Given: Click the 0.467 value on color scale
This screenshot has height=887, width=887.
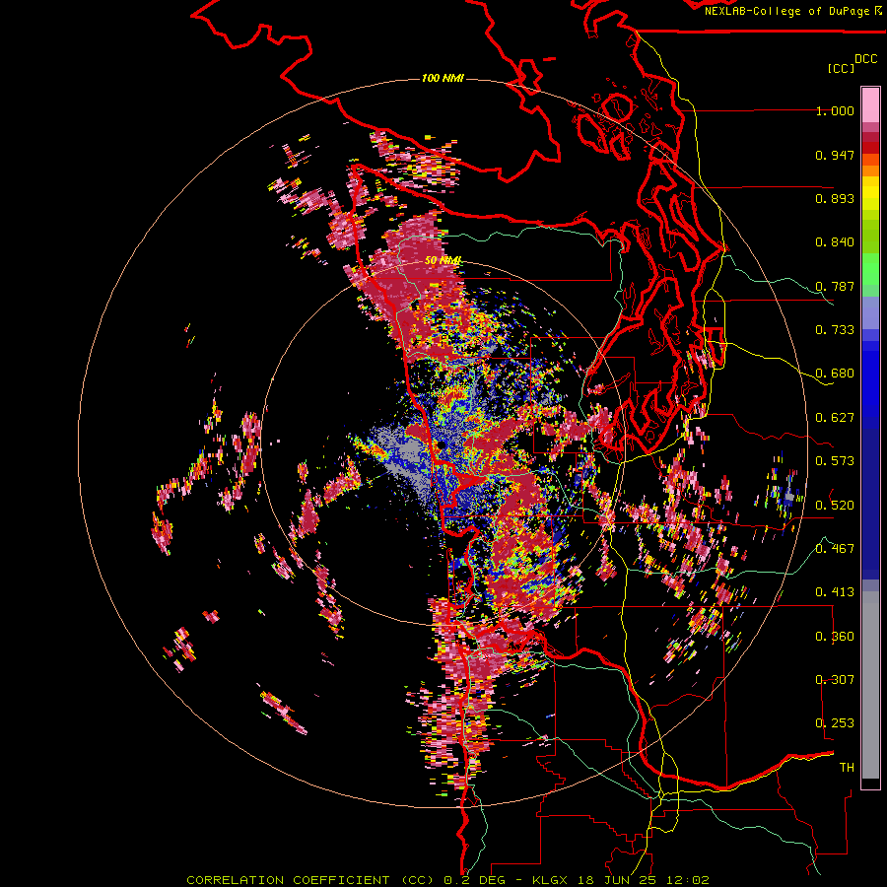Looking at the screenshot, I should 835,549.
